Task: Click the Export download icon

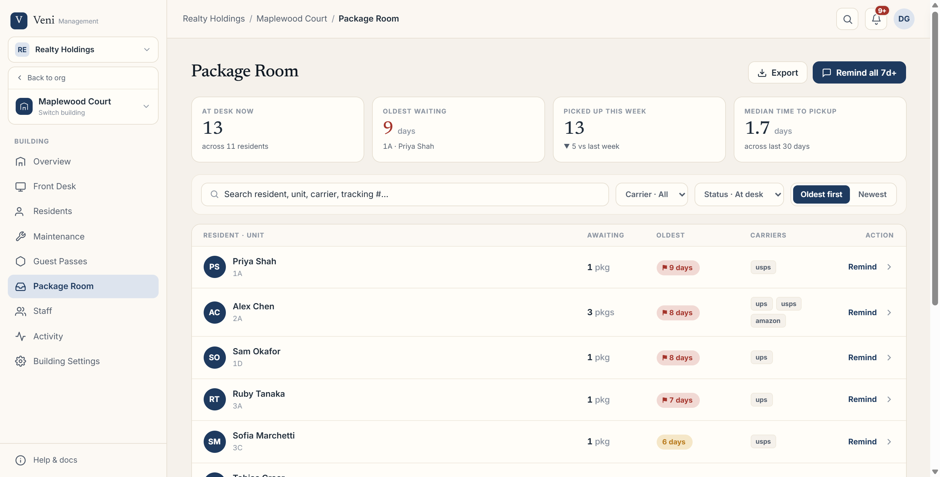Action: pos(762,73)
